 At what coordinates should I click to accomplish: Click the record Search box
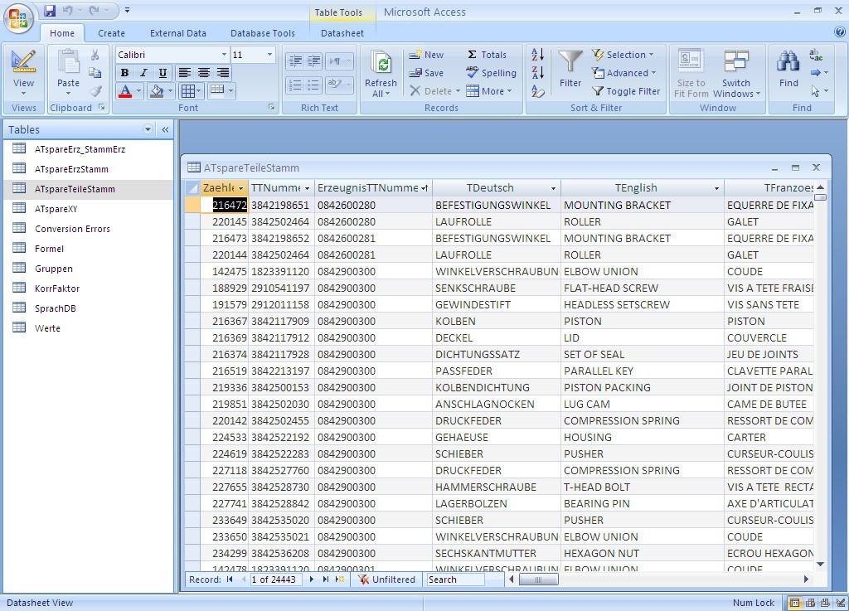[455, 579]
